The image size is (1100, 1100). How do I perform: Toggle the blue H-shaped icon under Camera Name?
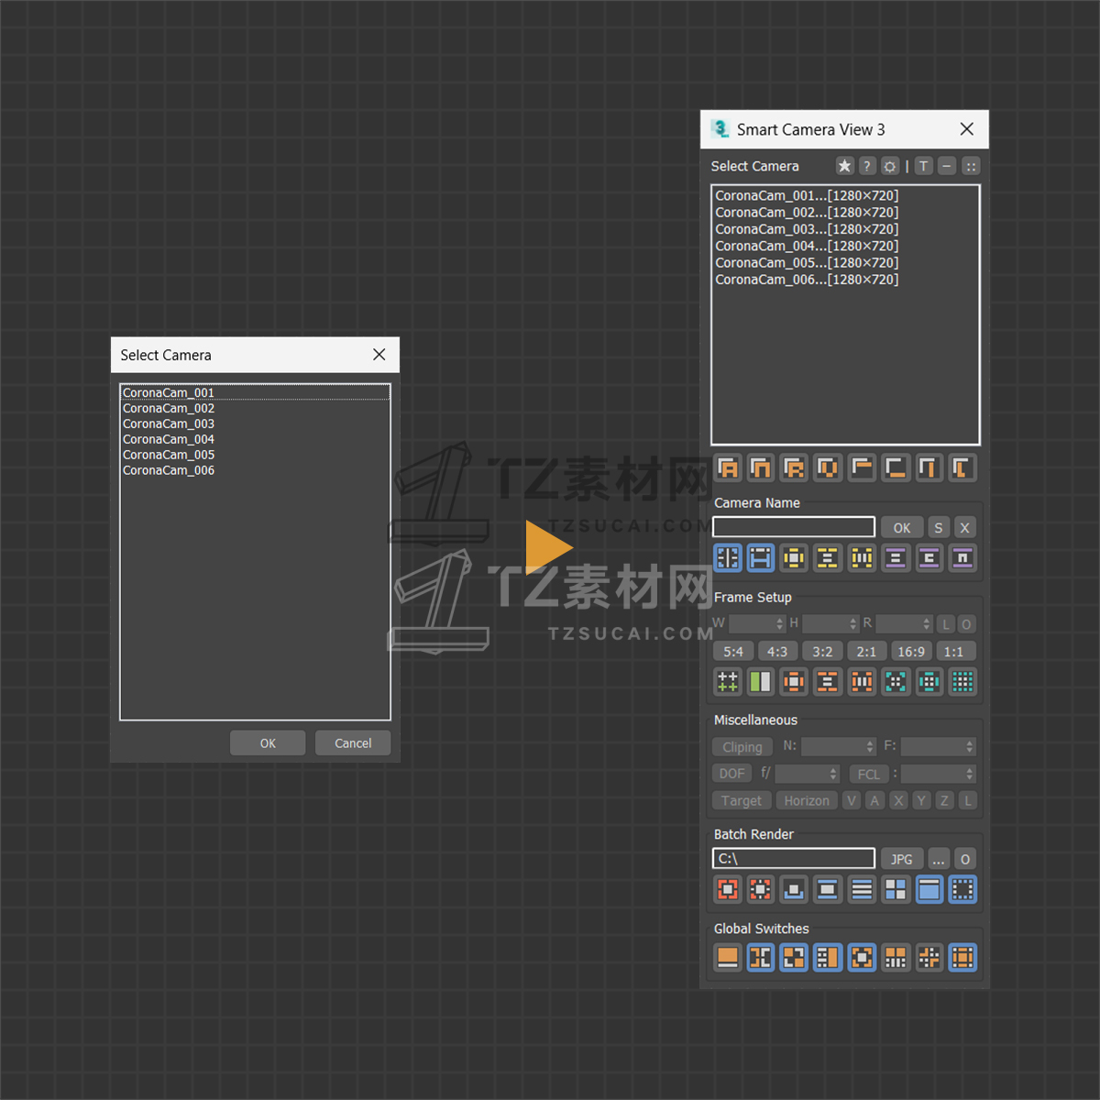point(761,557)
